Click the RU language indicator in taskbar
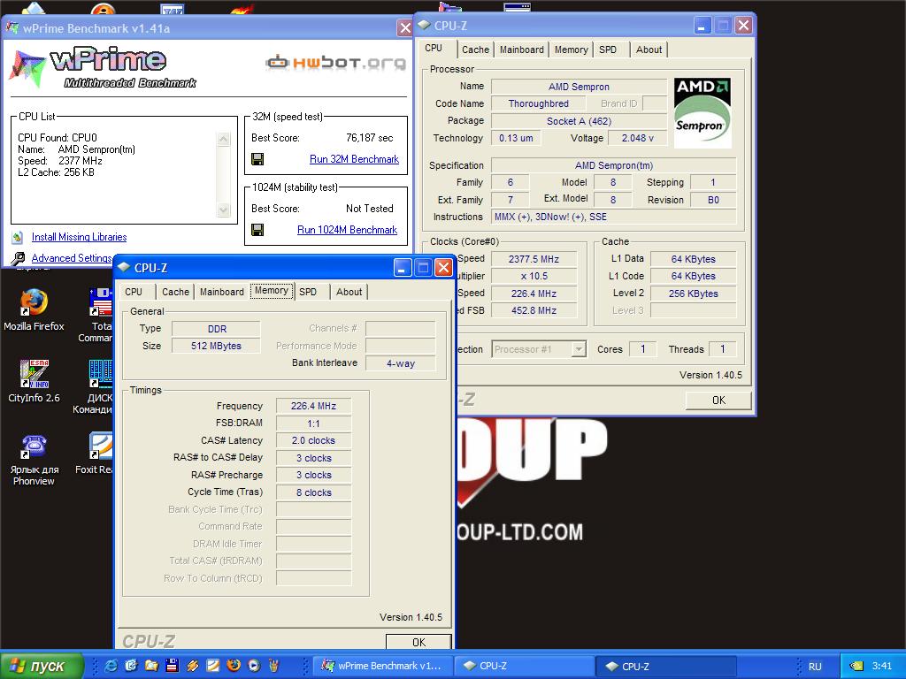The height and width of the screenshot is (679, 906). (815, 666)
